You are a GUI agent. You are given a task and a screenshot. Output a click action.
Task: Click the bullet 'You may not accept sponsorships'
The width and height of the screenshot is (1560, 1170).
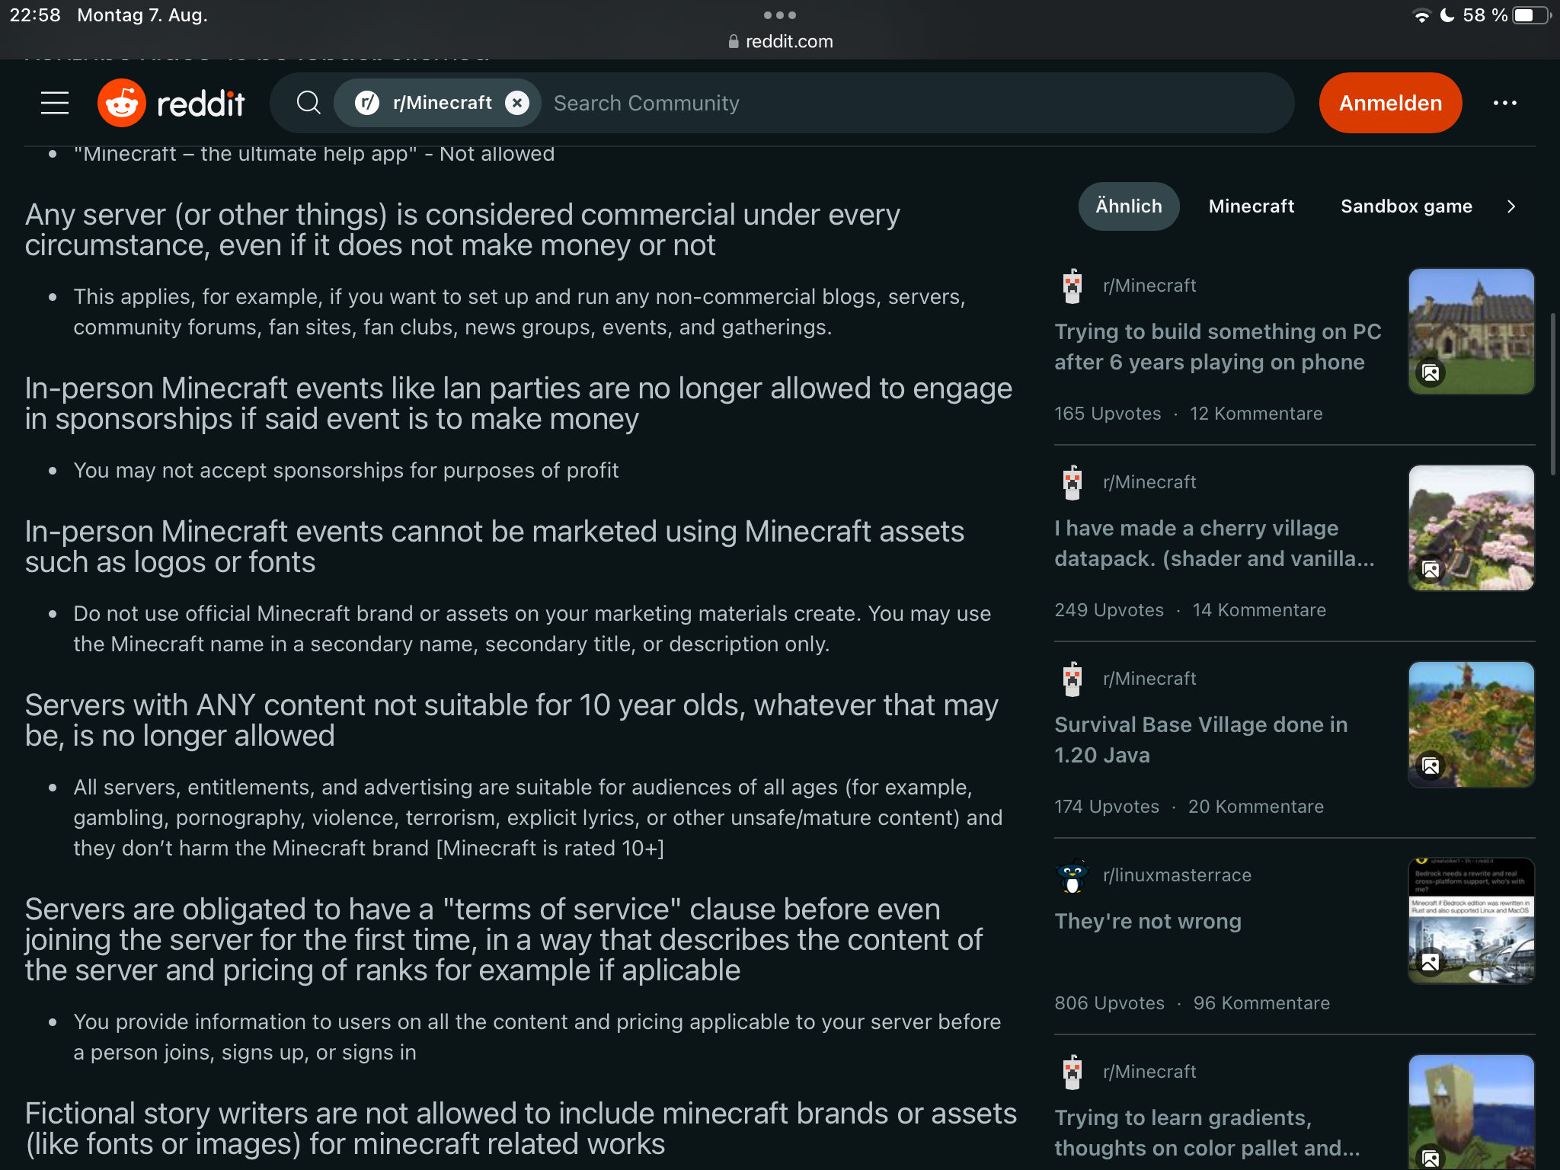346,471
